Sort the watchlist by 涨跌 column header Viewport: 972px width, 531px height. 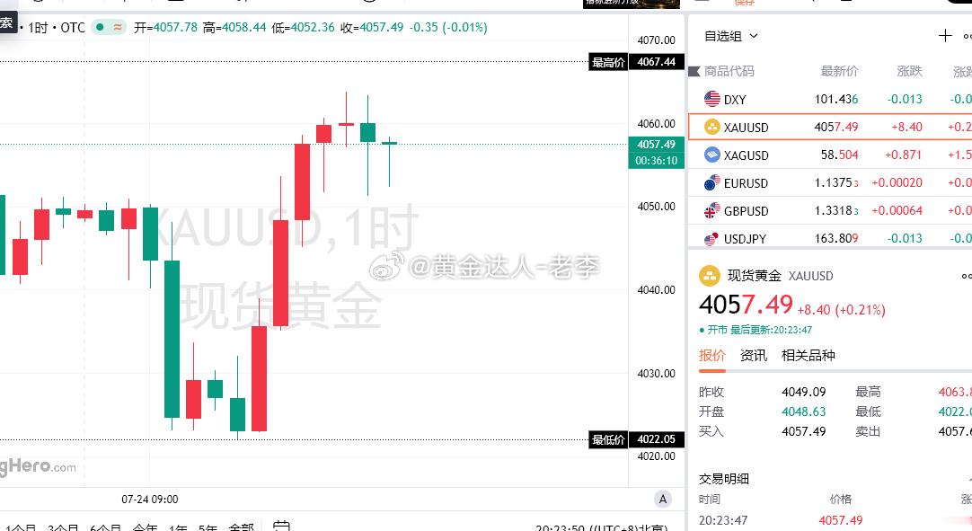pos(909,71)
